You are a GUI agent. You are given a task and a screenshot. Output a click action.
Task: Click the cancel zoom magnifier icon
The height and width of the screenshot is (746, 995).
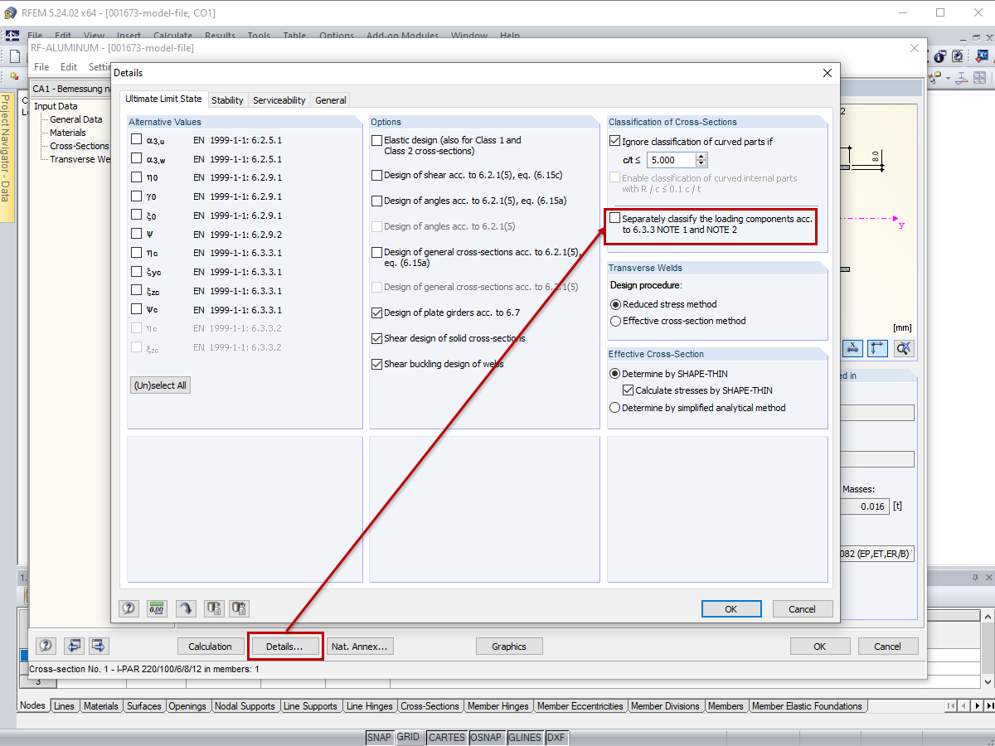click(x=903, y=348)
